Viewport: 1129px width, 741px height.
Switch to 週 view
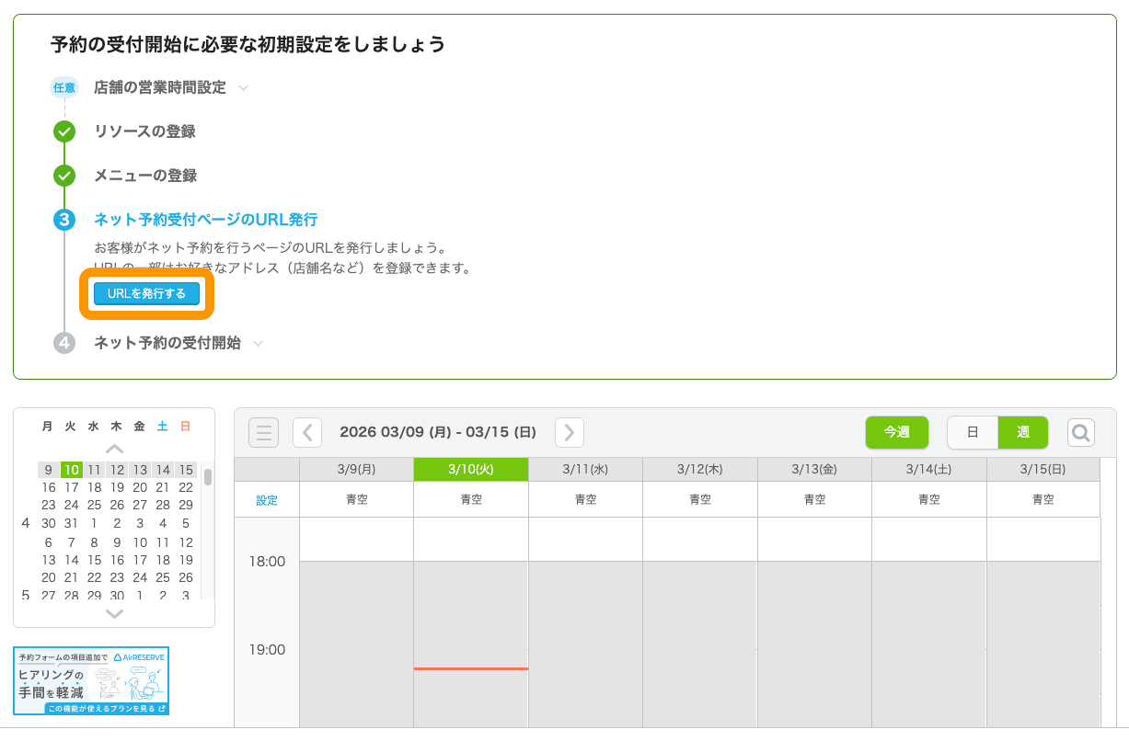1023,432
